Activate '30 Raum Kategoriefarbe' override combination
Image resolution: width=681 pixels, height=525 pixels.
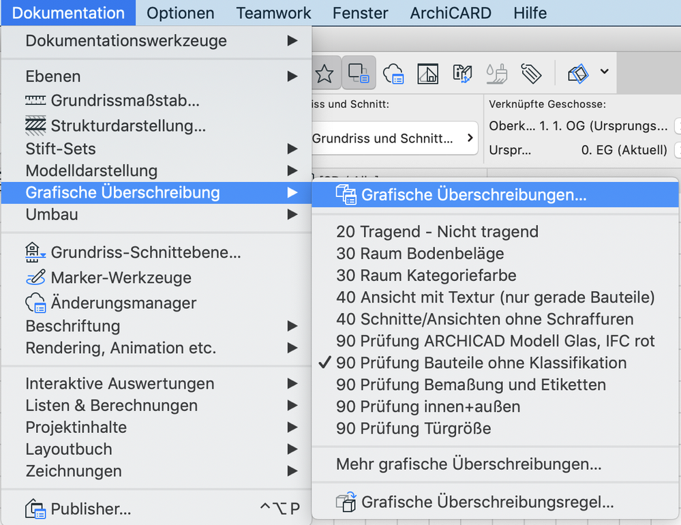(x=426, y=275)
